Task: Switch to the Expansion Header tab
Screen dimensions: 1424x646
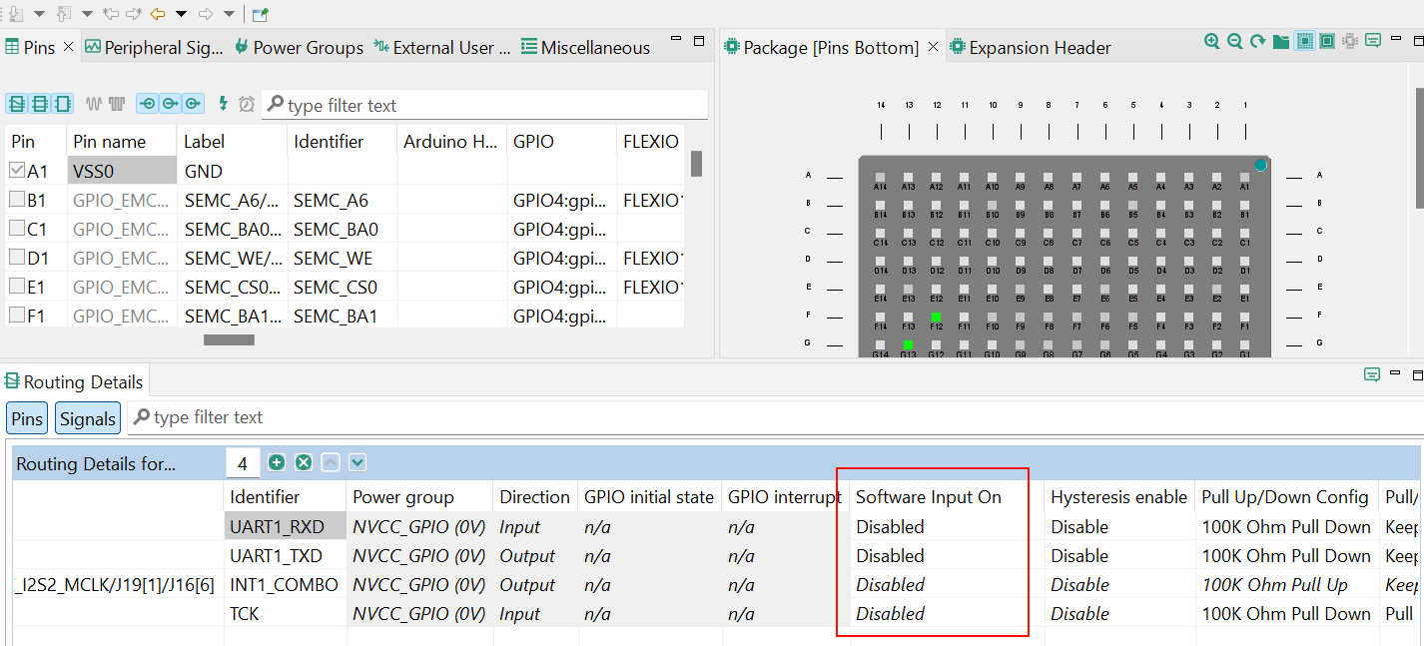Action: [1031, 46]
